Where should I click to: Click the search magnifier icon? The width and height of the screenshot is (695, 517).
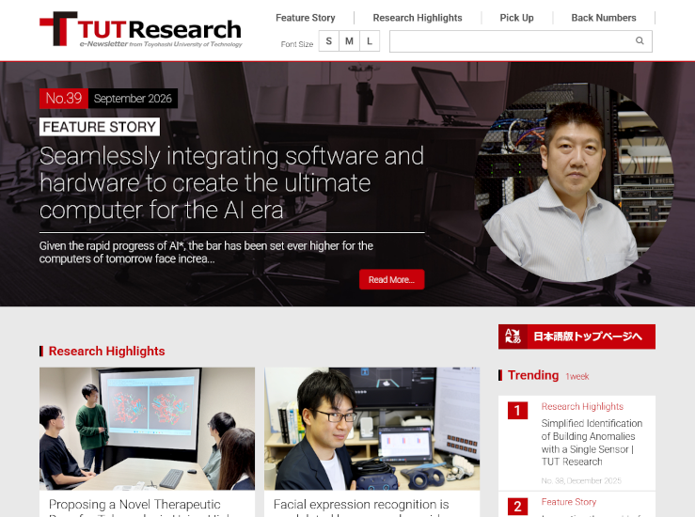[640, 40]
